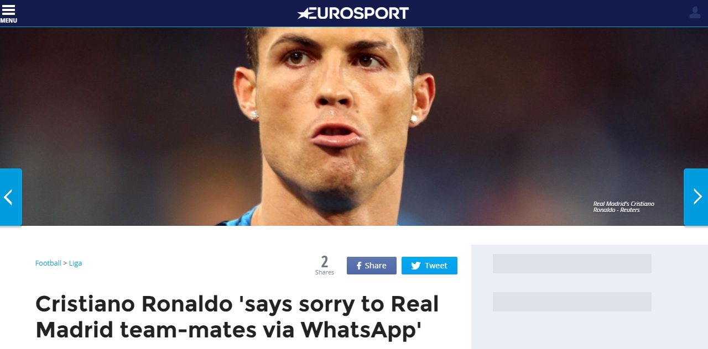Go to previous article with left arrow
Viewport: 708px width, 349px height.
(11, 197)
